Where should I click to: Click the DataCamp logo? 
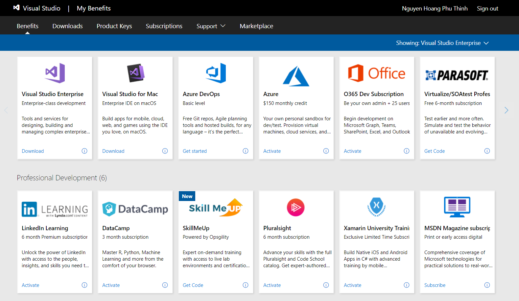tap(135, 209)
